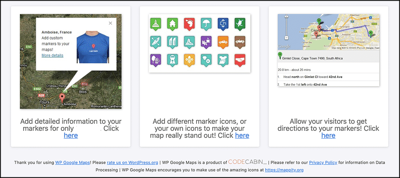
Task: Click the Google logo on Cape Town map
Action: click(x=284, y=46)
